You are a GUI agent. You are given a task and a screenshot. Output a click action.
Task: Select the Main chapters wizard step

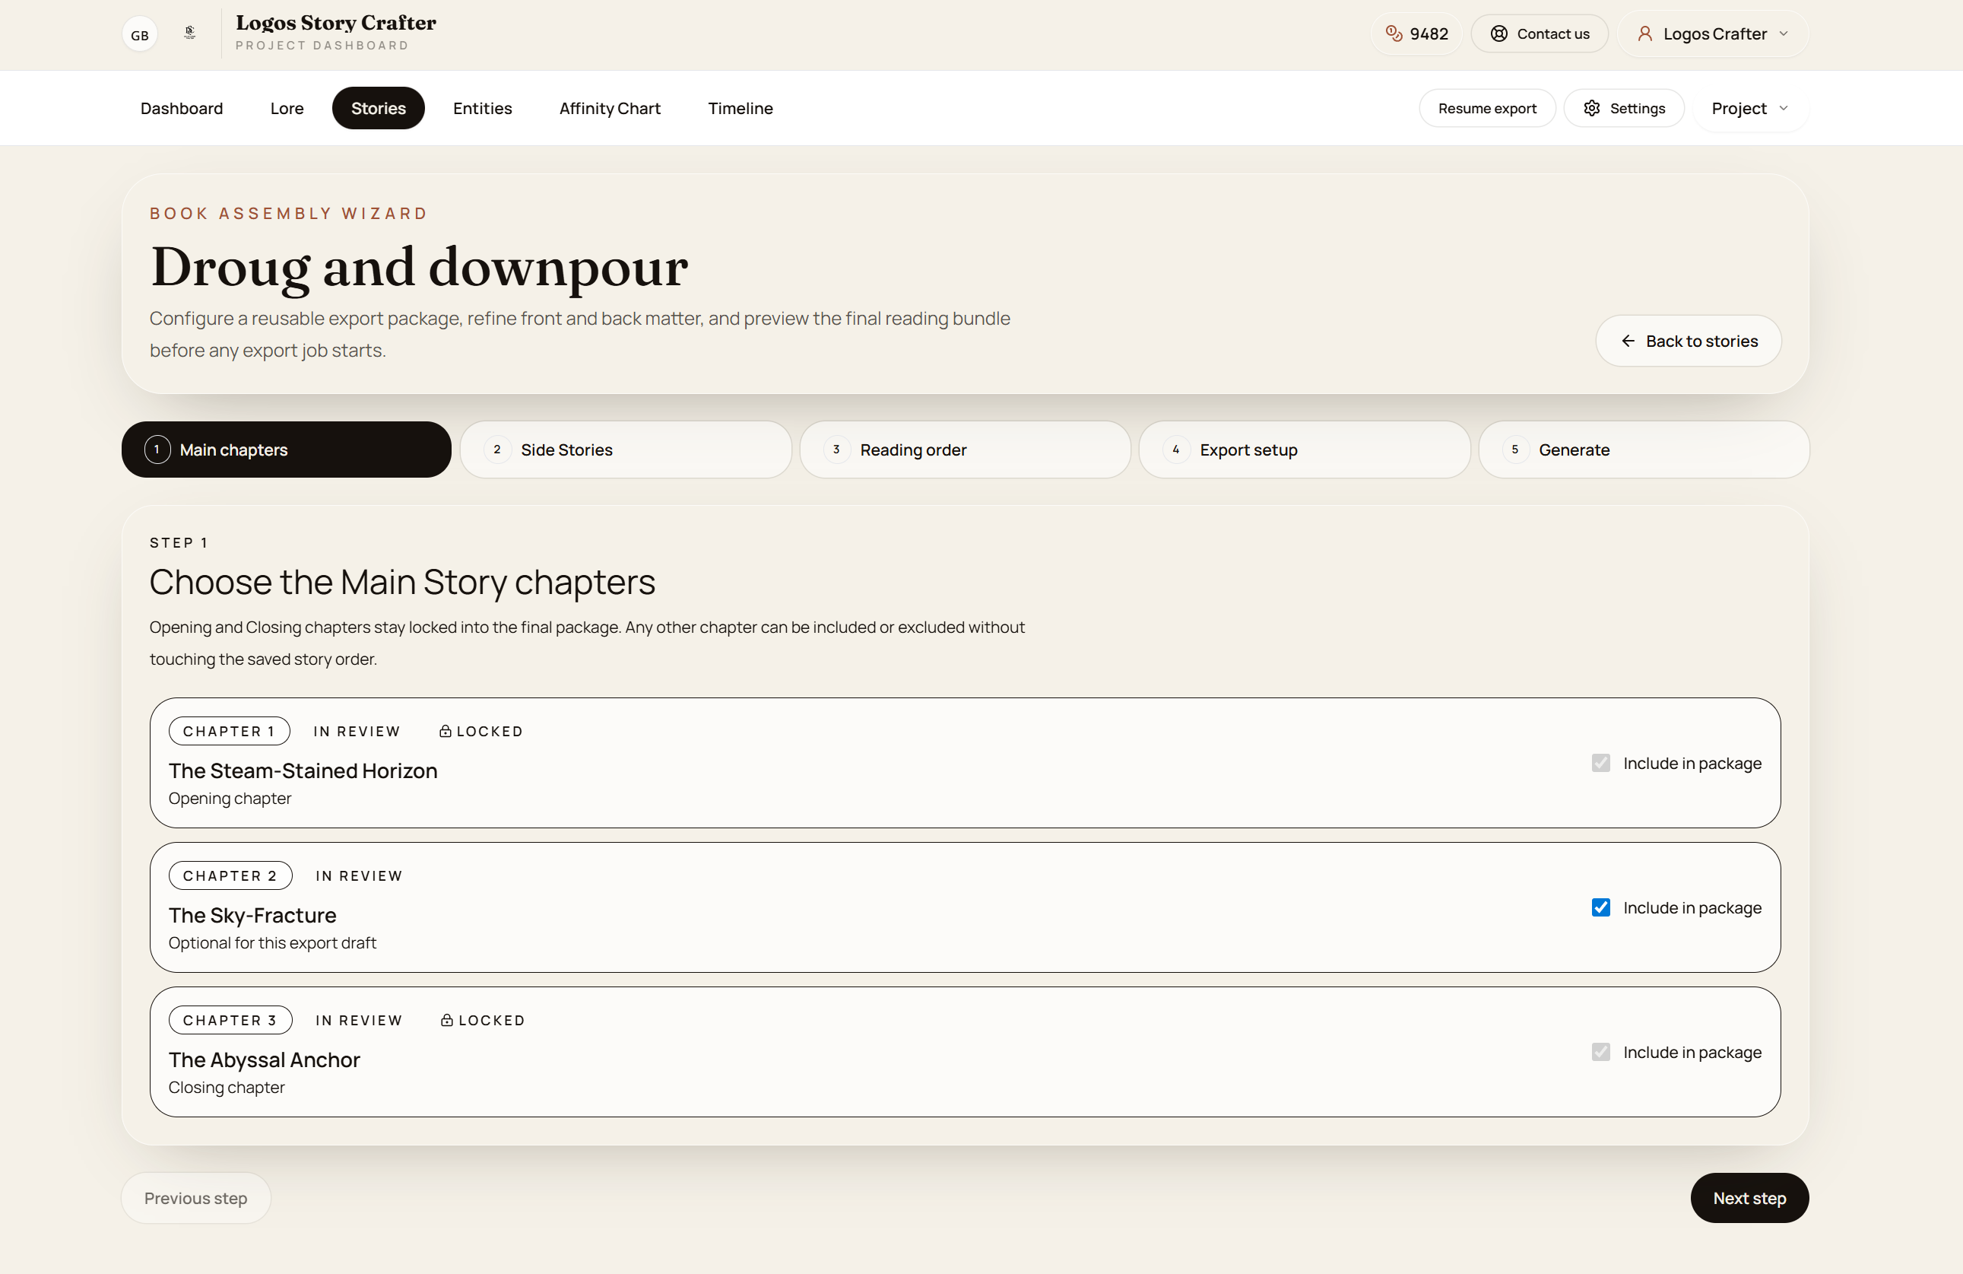point(286,450)
